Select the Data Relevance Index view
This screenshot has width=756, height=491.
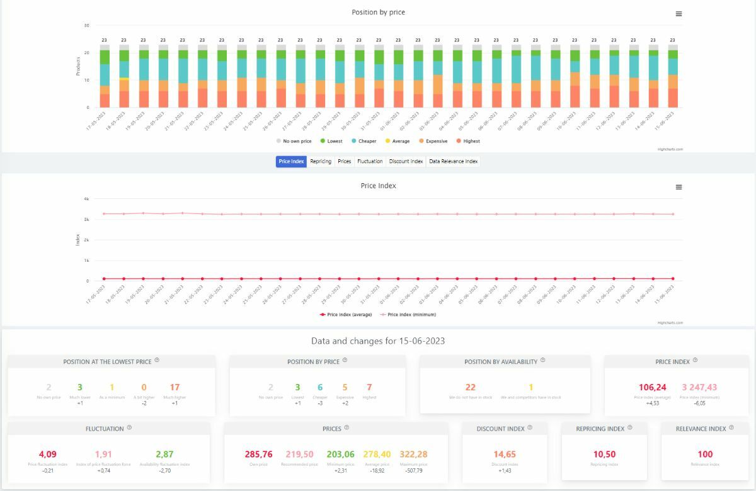click(x=454, y=161)
